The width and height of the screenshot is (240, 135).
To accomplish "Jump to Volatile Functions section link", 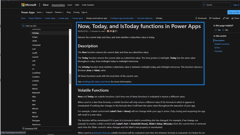I will pyautogui.click(x=222, y=44).
